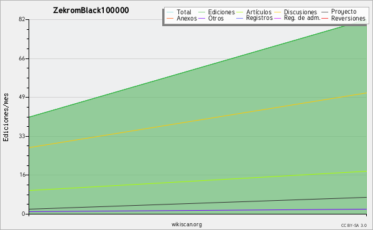This screenshot has width=373, height=230.
Task: Click the Reversiones legend entry
Action: 344,18
